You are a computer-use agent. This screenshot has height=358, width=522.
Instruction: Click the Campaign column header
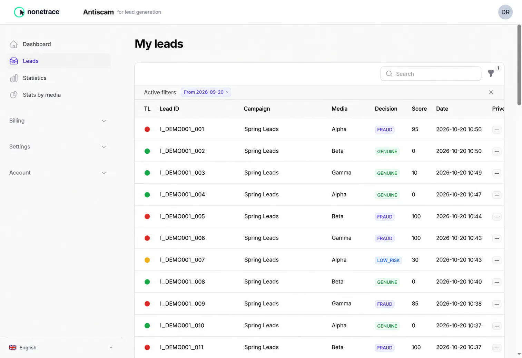[x=257, y=109]
